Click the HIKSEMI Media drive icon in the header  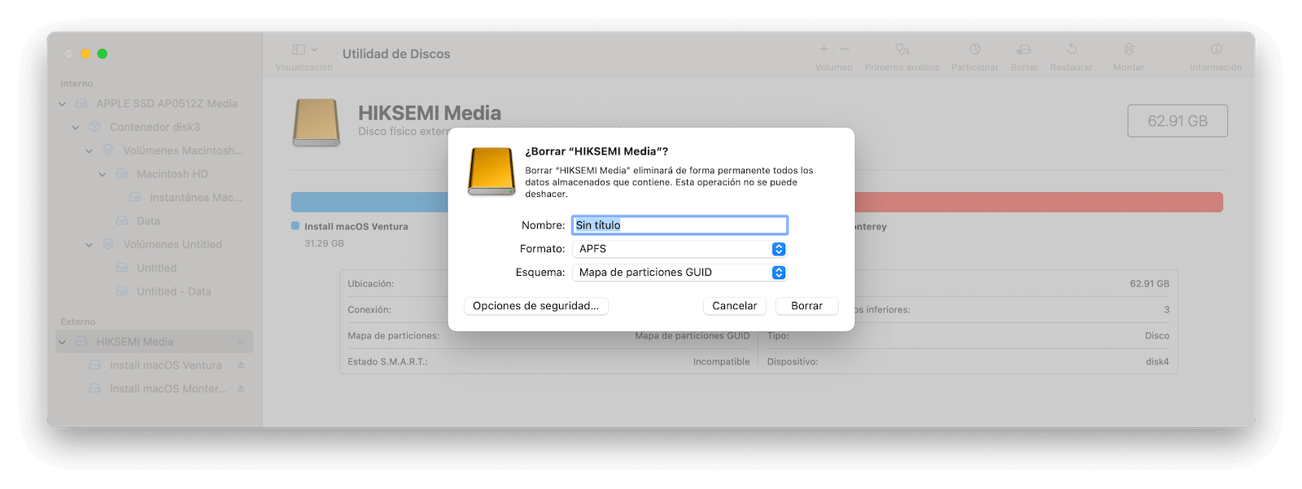[x=317, y=123]
